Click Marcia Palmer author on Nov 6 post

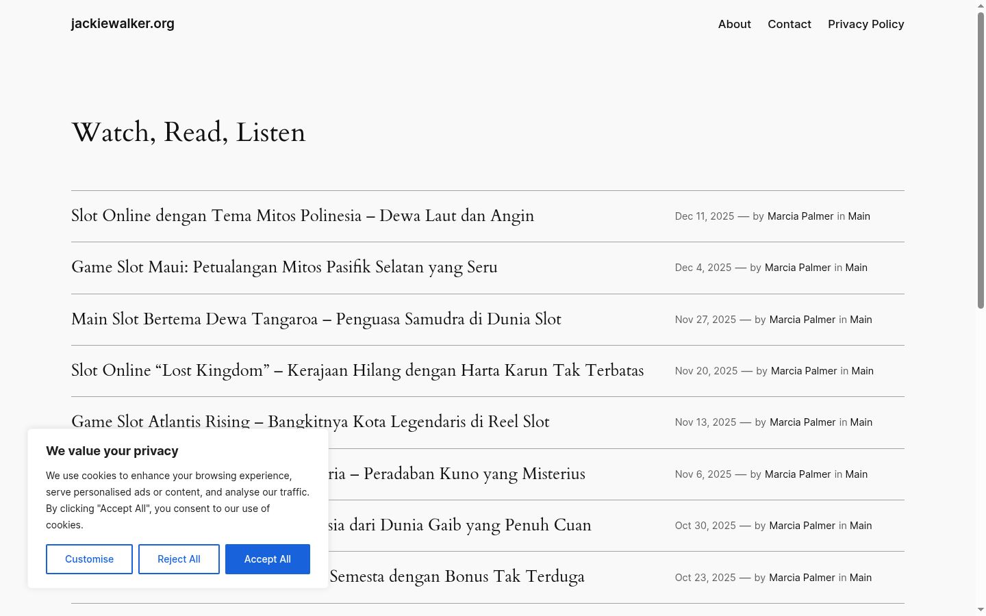click(798, 474)
